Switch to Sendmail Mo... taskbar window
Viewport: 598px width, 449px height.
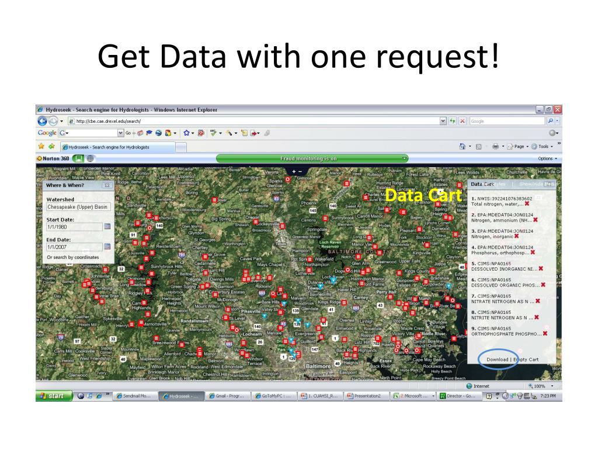pyautogui.click(x=135, y=396)
